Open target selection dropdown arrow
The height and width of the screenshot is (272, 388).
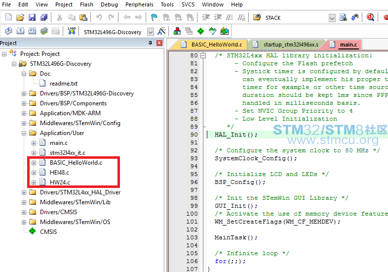(x=151, y=32)
